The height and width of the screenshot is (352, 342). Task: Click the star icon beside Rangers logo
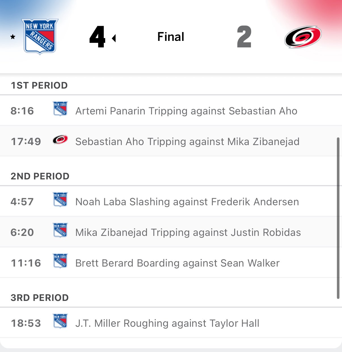(13, 37)
